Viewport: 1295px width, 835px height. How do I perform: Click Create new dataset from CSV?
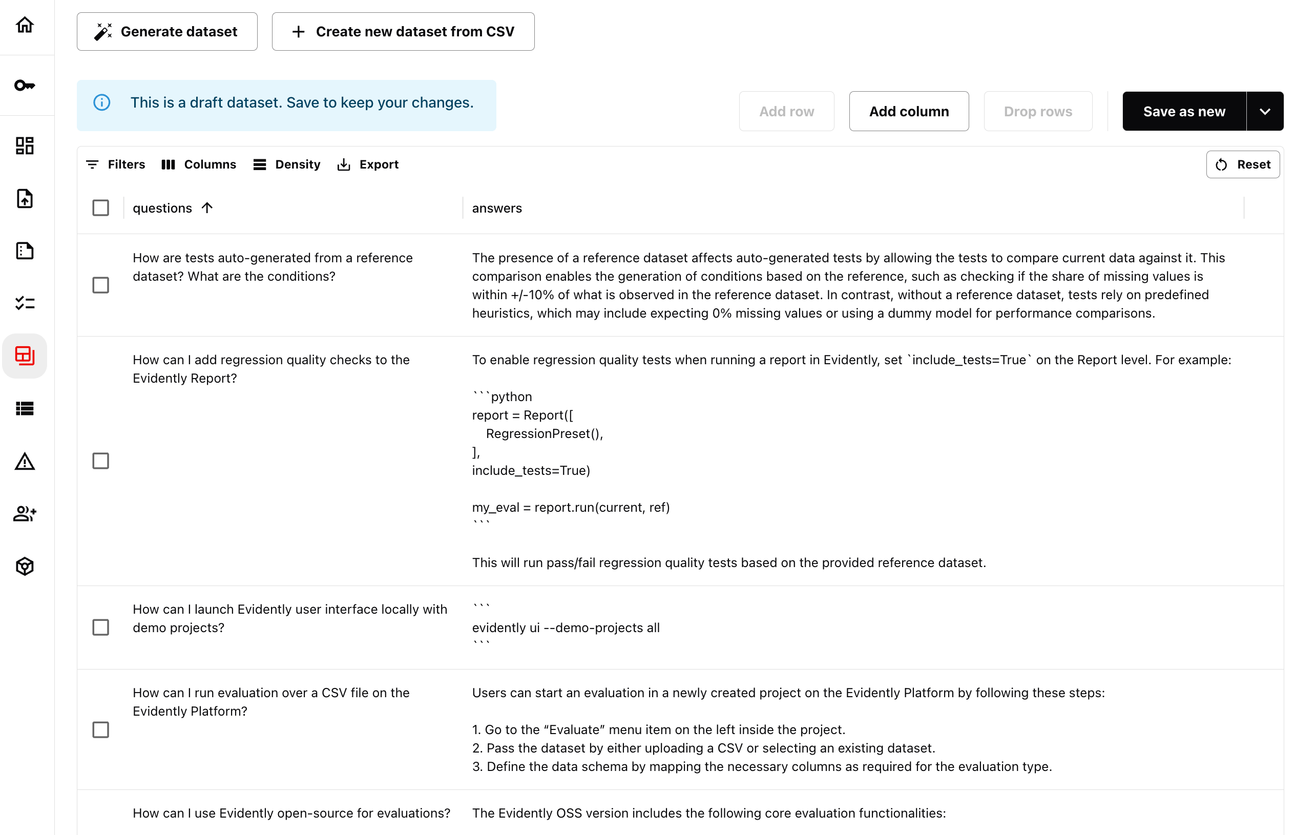pyautogui.click(x=403, y=31)
